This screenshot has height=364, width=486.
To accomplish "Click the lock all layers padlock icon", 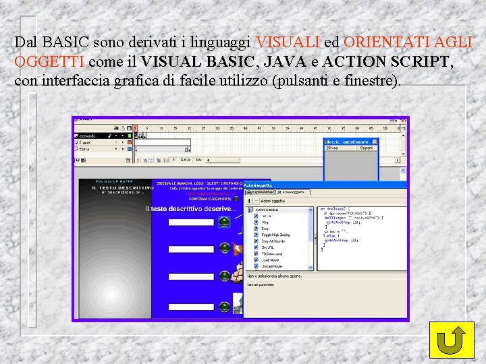I will (x=123, y=128).
